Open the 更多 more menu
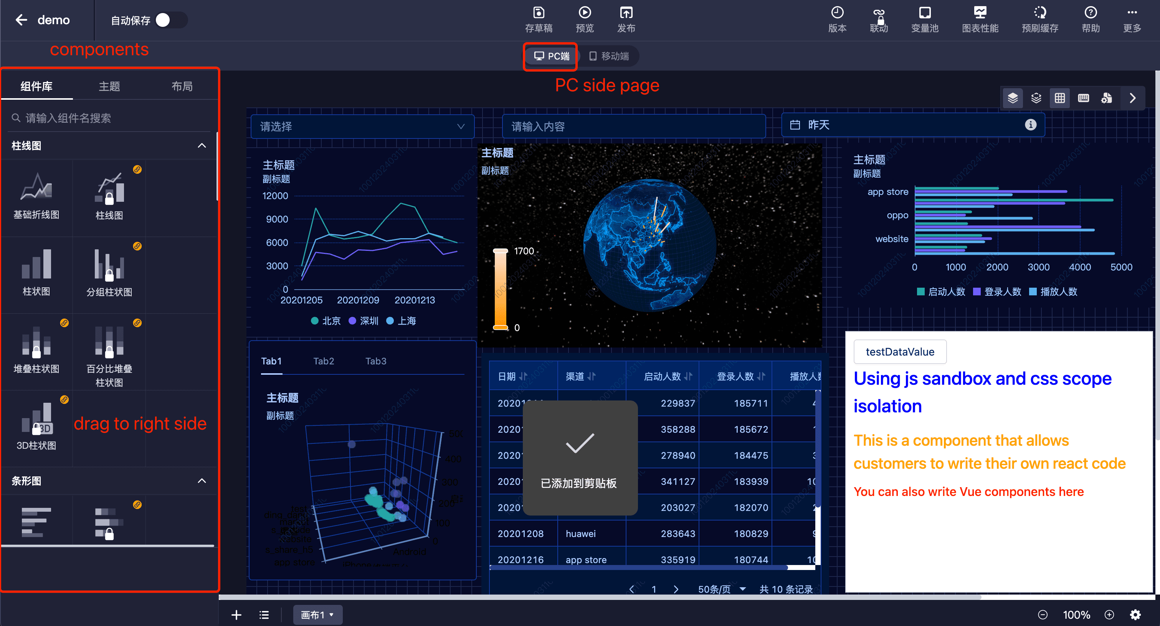This screenshot has width=1160, height=626. (1132, 20)
